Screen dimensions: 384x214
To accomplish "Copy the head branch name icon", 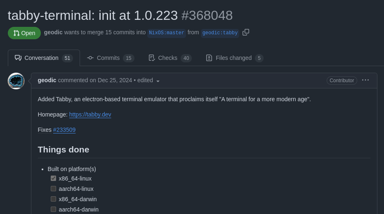I will tap(246, 32).
